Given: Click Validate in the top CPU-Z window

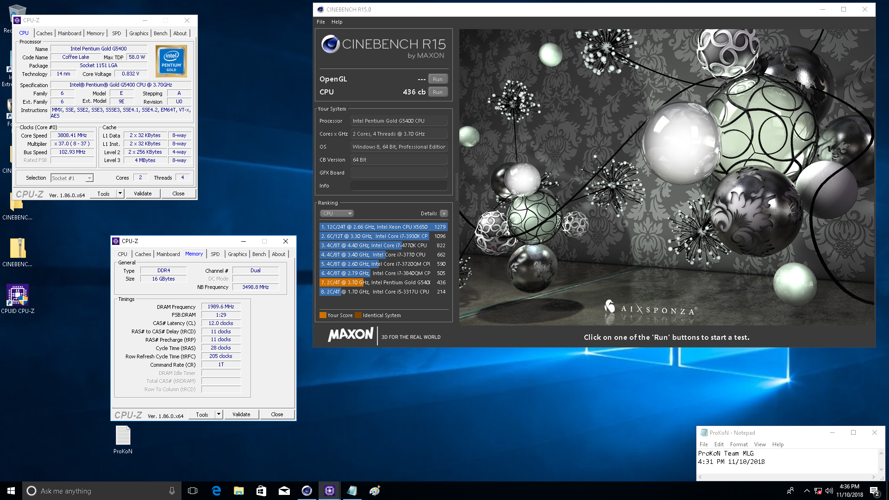Looking at the screenshot, I should coord(143,194).
